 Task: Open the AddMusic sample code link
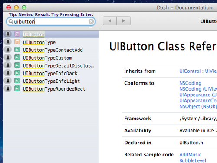pyautogui.click(x=190, y=155)
